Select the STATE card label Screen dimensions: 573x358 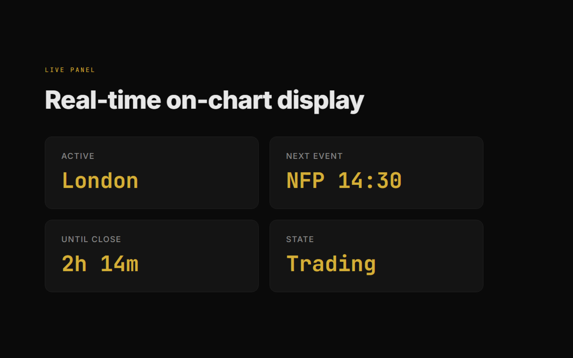click(300, 239)
